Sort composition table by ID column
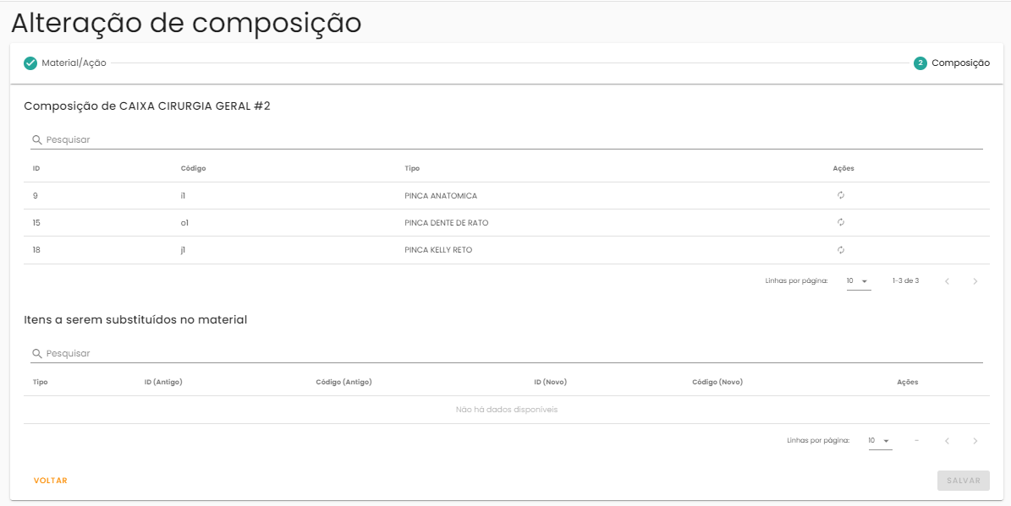The height and width of the screenshot is (506, 1011). pyautogui.click(x=36, y=168)
